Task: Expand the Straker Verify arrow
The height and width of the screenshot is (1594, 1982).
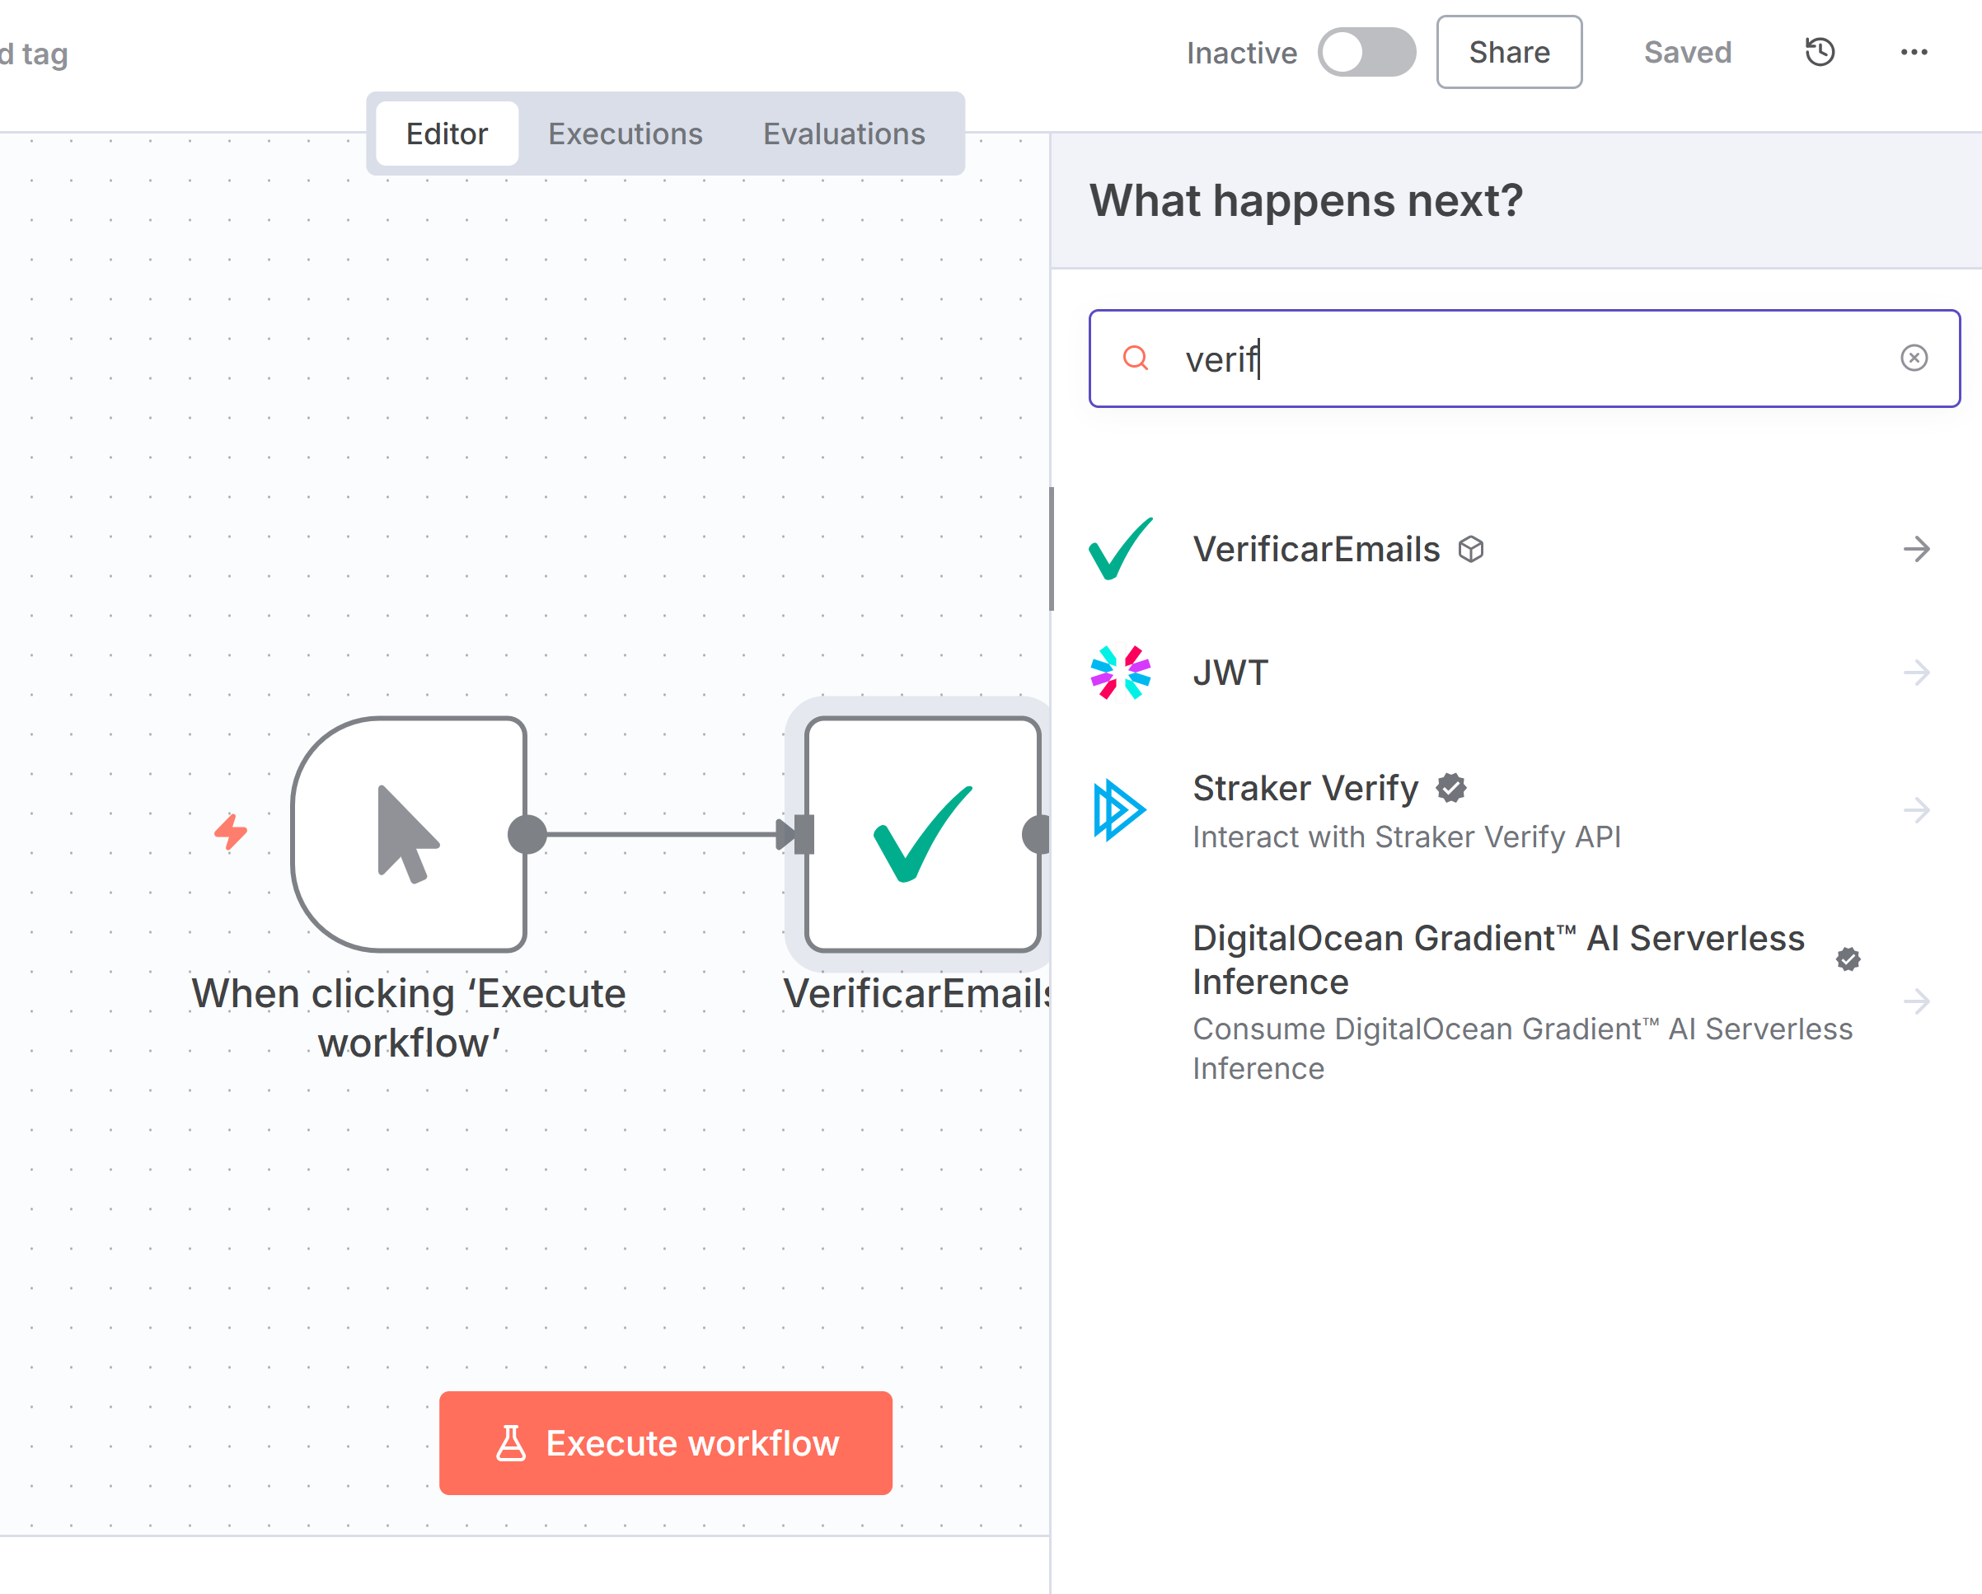Action: point(1916,810)
